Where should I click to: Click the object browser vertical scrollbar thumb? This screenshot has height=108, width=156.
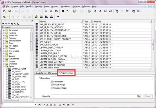(32, 42)
